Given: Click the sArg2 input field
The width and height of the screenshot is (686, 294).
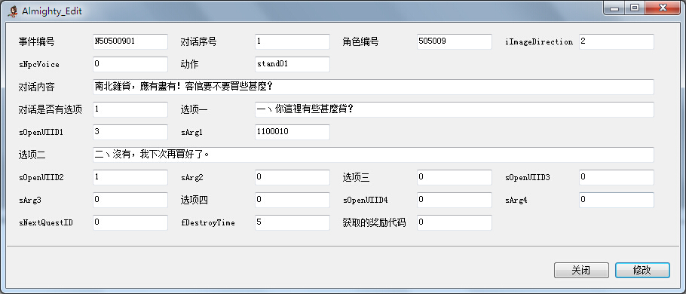Looking at the screenshot, I should 292,177.
